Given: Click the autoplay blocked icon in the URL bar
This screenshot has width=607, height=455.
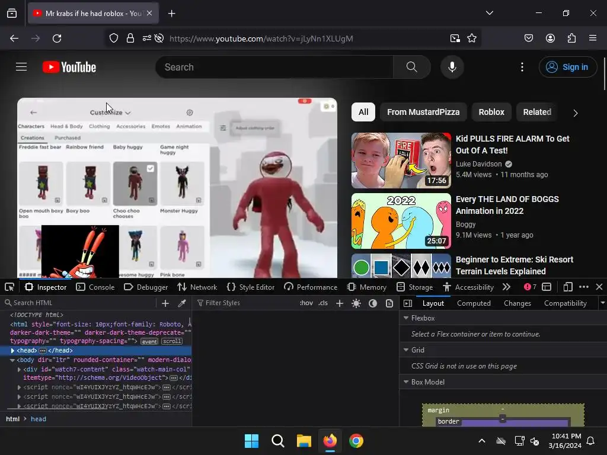Looking at the screenshot, I should pos(159,39).
